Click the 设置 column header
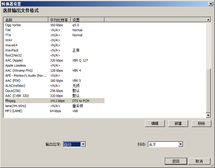 click(87, 20)
